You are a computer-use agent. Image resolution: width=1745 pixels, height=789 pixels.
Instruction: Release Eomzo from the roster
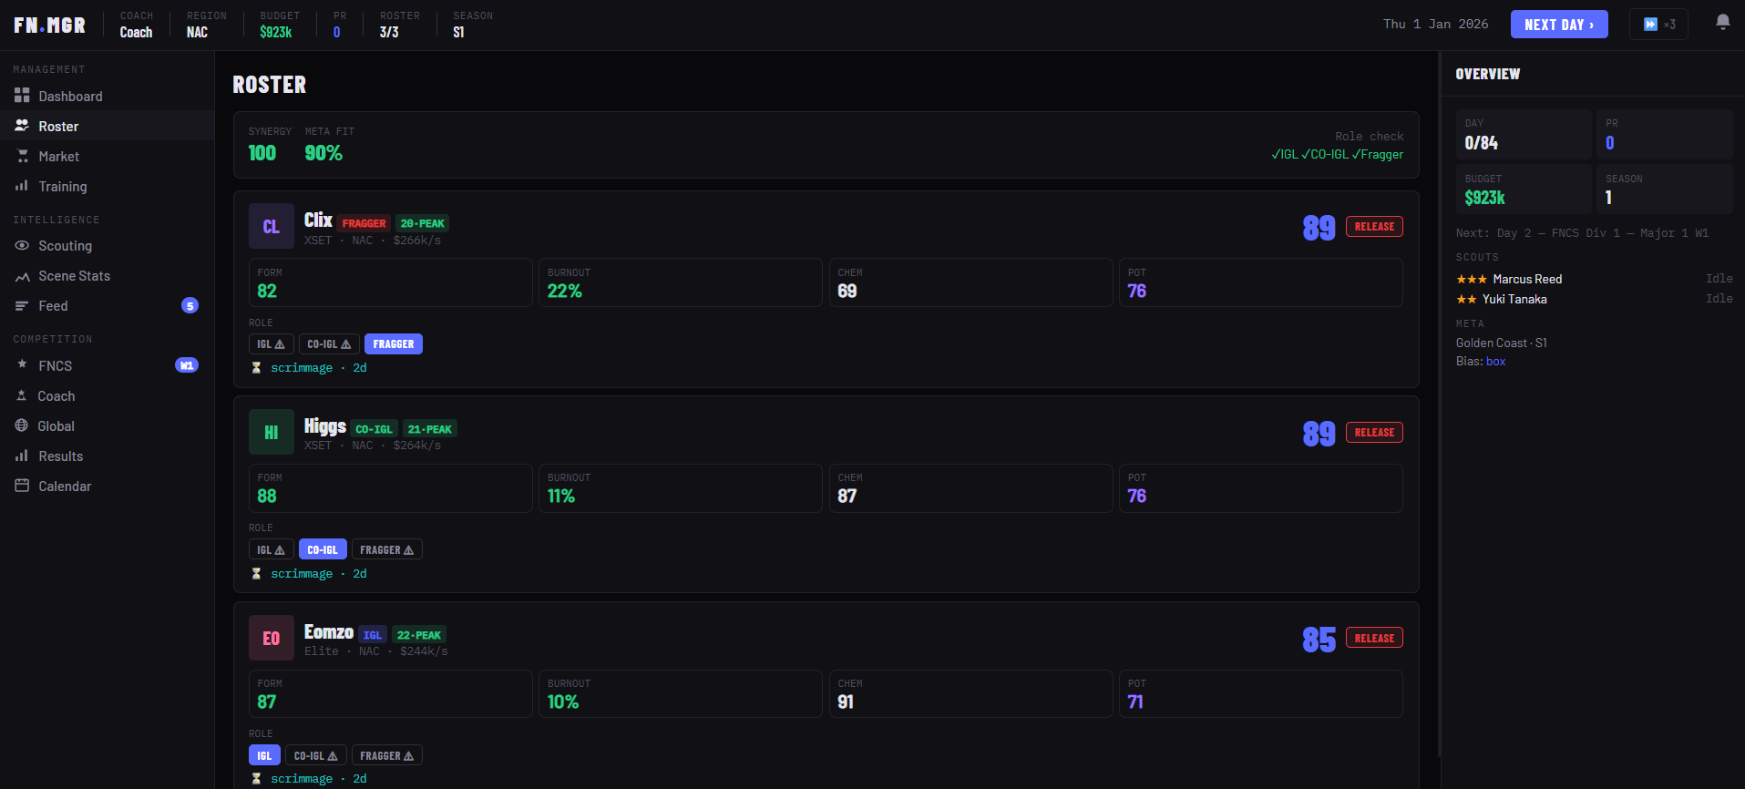[x=1373, y=639]
